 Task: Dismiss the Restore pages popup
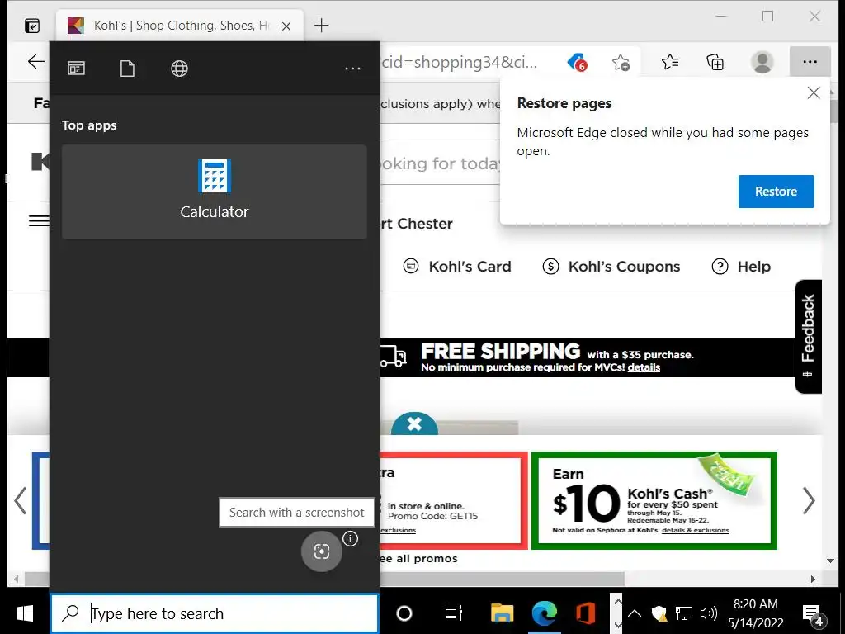click(x=814, y=92)
